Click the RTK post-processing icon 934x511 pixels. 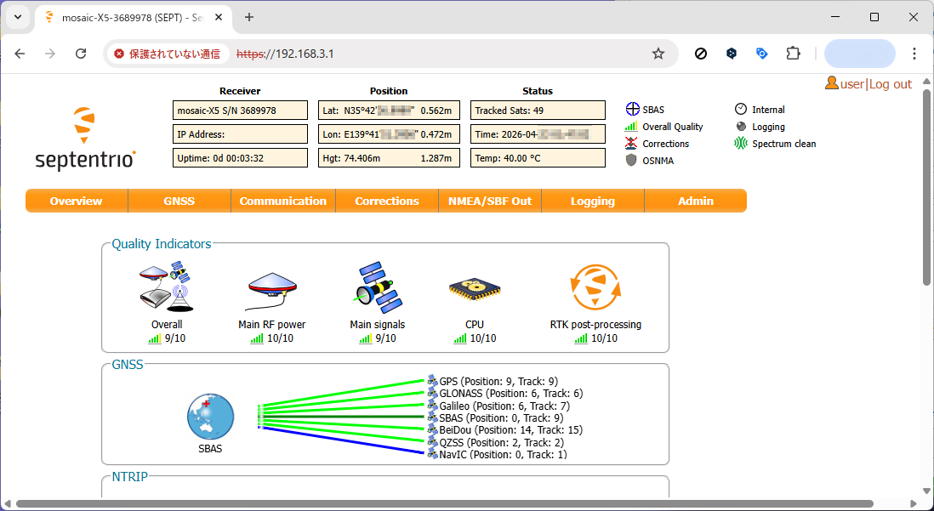[595, 287]
